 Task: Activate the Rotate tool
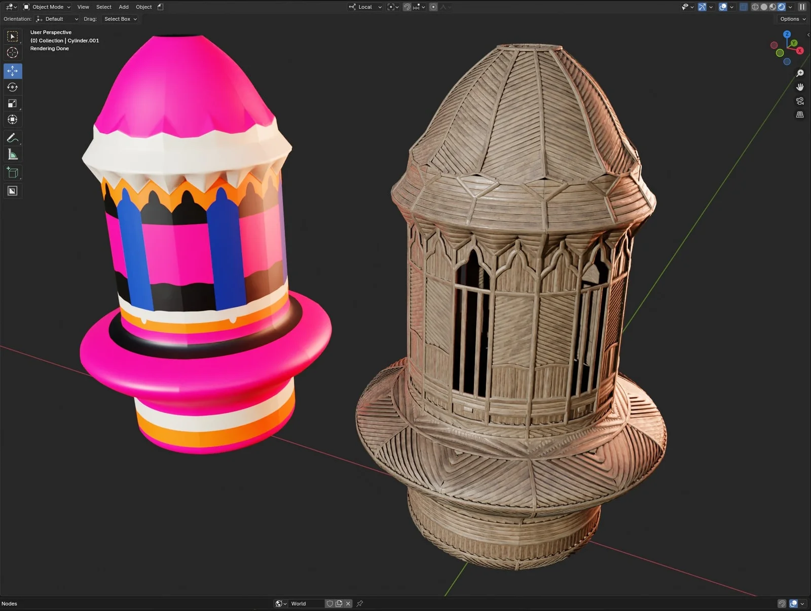[x=12, y=87]
